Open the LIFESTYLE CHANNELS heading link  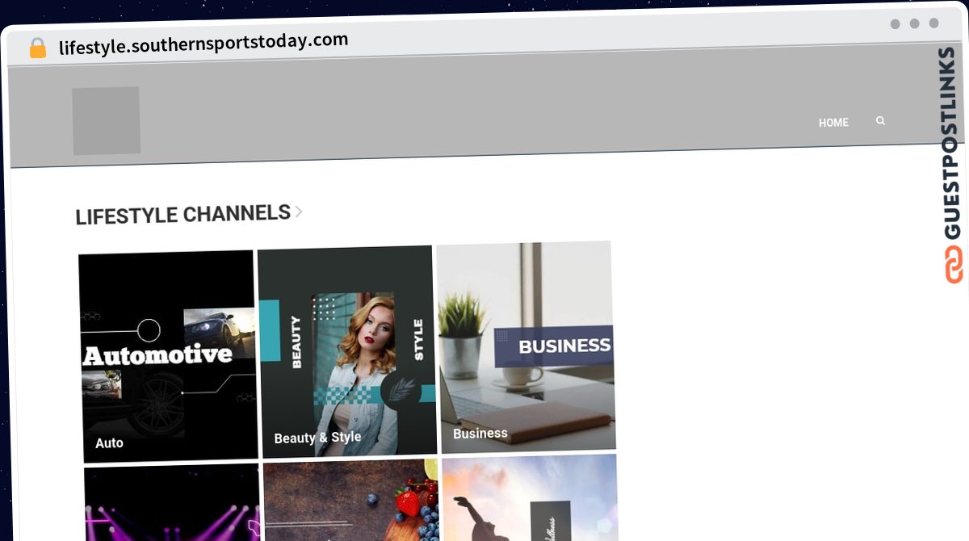coord(183,215)
